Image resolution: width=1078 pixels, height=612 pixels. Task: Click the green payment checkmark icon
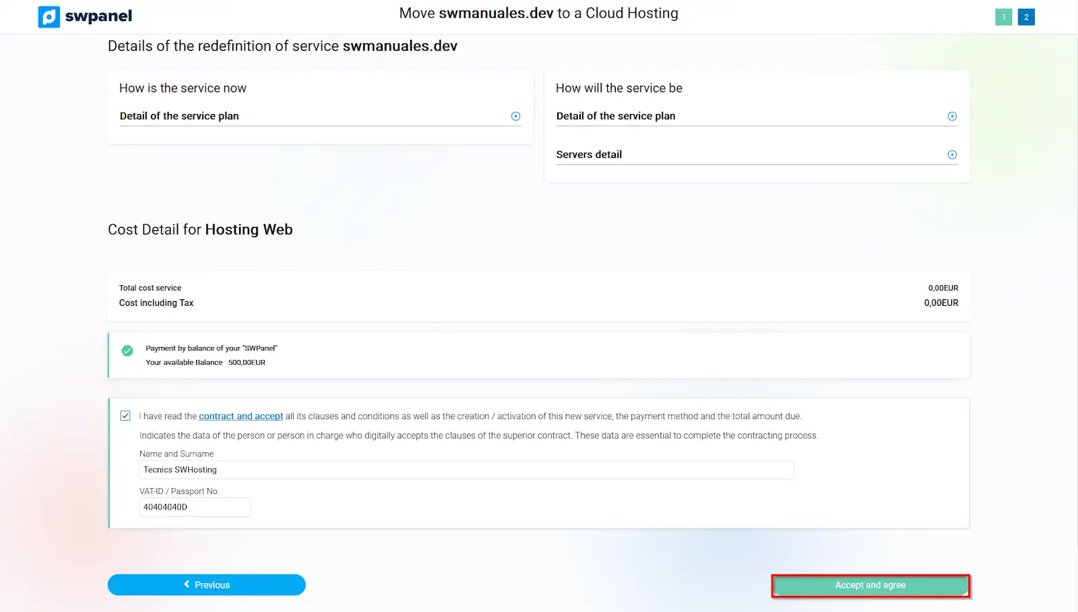(x=127, y=350)
